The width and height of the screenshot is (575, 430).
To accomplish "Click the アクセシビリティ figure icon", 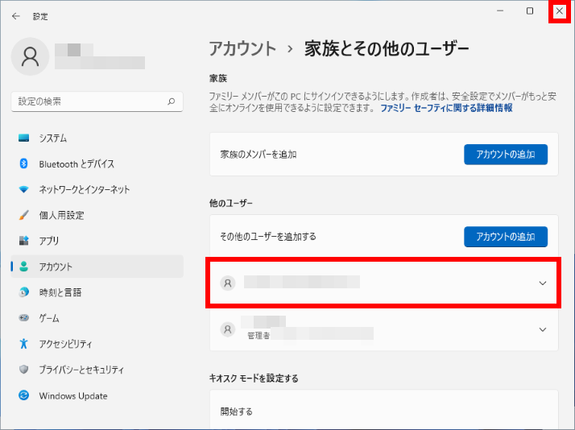I will pyautogui.click(x=24, y=344).
